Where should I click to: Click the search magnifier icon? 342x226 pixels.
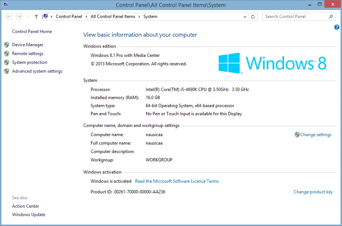click(x=331, y=17)
